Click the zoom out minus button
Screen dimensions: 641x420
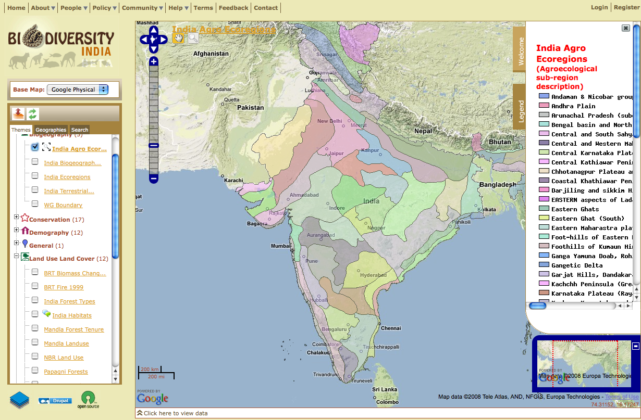coord(153,179)
